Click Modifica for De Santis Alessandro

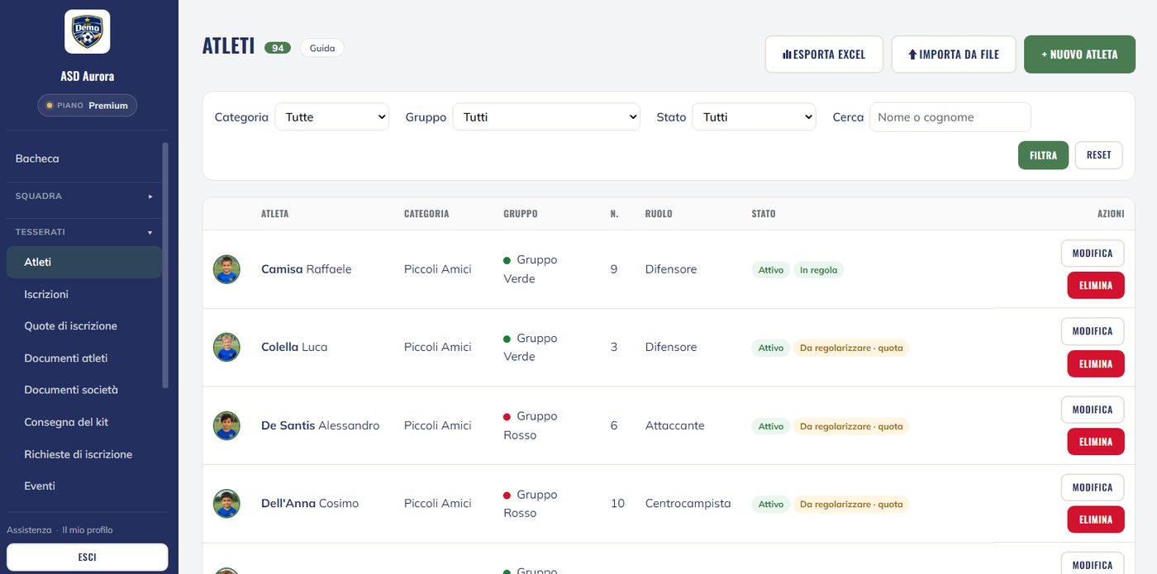pos(1093,410)
